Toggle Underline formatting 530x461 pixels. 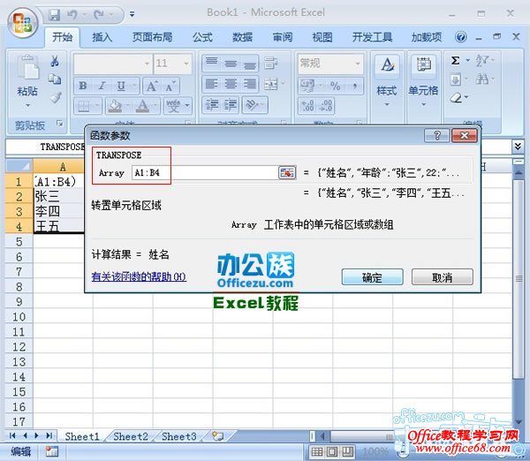121,86
